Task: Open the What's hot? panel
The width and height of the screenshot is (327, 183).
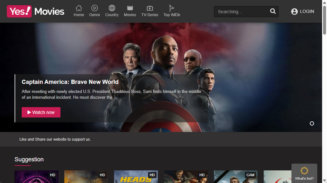Action: (304, 174)
